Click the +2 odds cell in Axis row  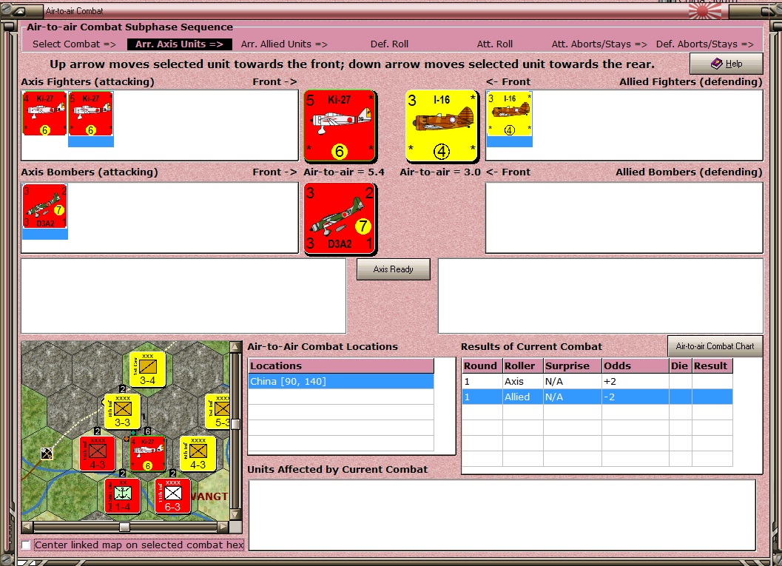(636, 382)
